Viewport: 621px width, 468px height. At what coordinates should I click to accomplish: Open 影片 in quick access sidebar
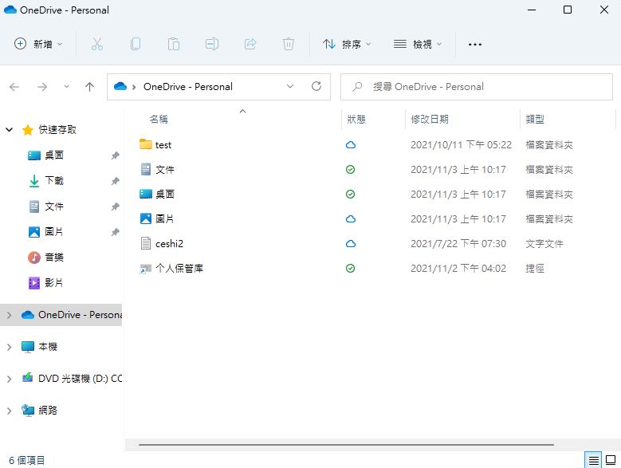coord(54,283)
